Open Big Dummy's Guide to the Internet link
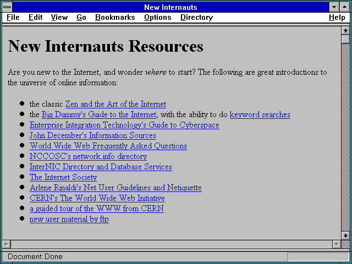Viewport: 352px width, 264px height. coord(99,114)
